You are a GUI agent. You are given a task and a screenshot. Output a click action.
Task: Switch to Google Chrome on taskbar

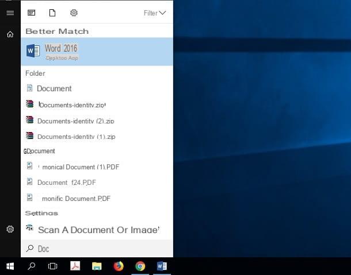140,266
